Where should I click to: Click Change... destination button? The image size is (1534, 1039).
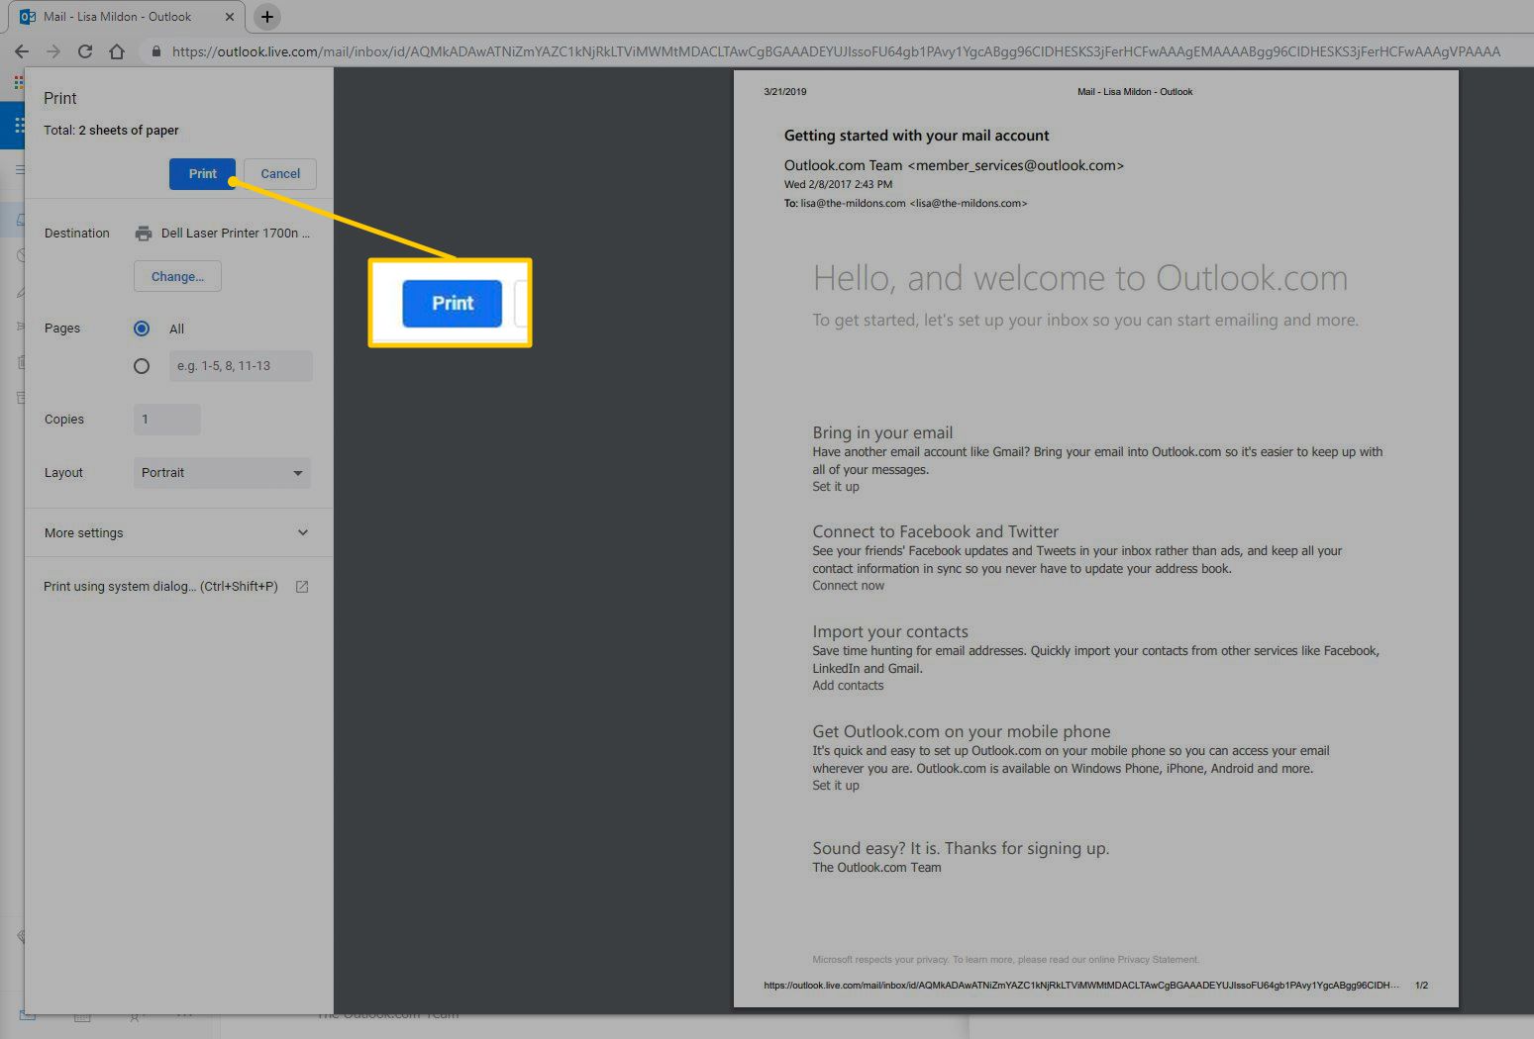click(x=177, y=276)
